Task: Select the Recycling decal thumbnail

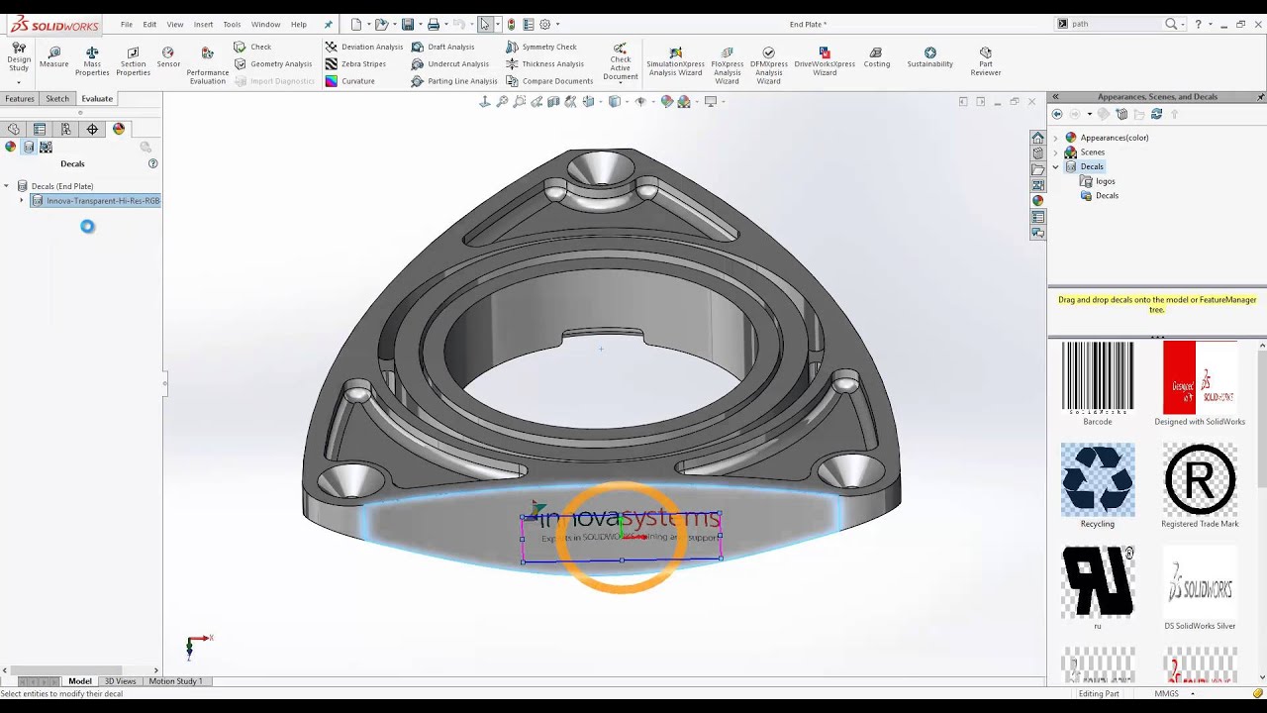Action: pyautogui.click(x=1098, y=479)
